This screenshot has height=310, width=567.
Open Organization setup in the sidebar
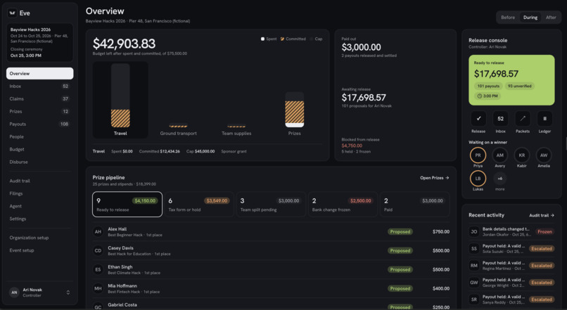pos(40,238)
